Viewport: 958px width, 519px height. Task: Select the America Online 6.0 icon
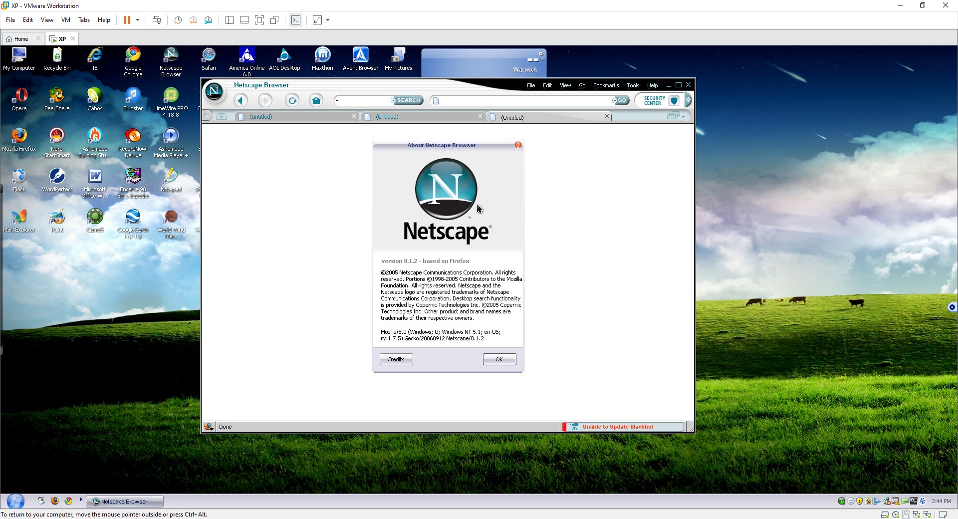click(x=246, y=62)
